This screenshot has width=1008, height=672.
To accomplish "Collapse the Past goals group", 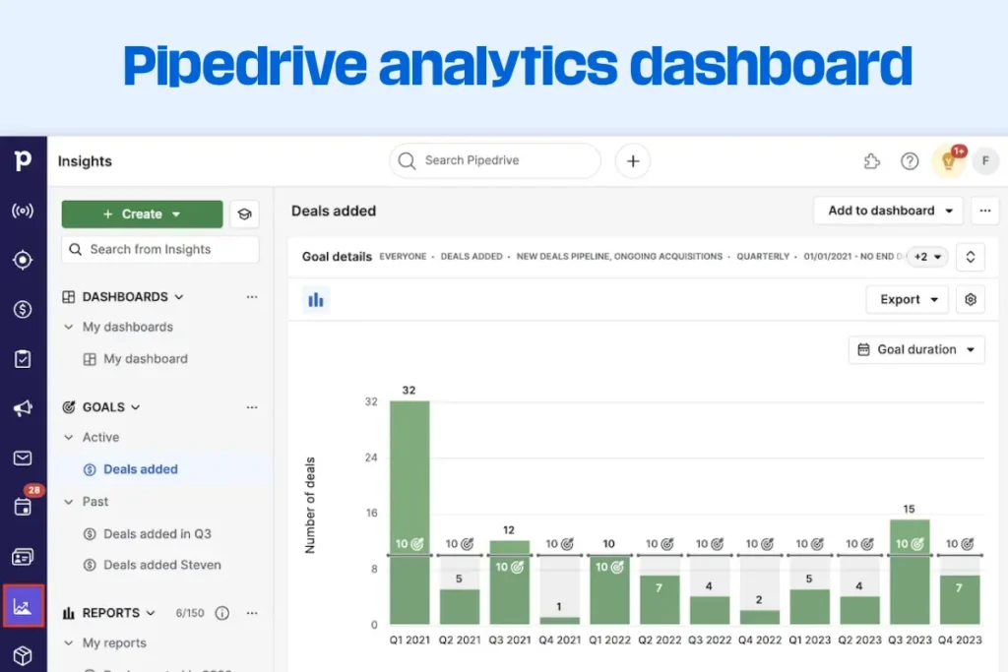I will [69, 502].
